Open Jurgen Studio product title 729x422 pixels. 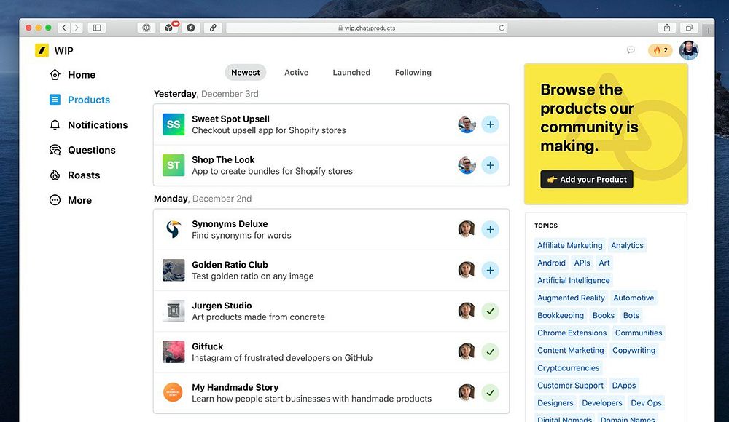click(222, 306)
